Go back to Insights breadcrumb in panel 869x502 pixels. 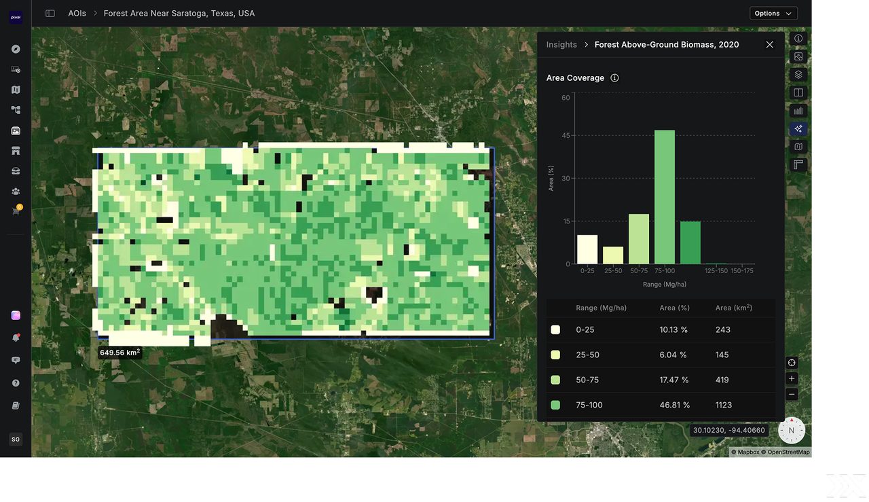tap(561, 45)
